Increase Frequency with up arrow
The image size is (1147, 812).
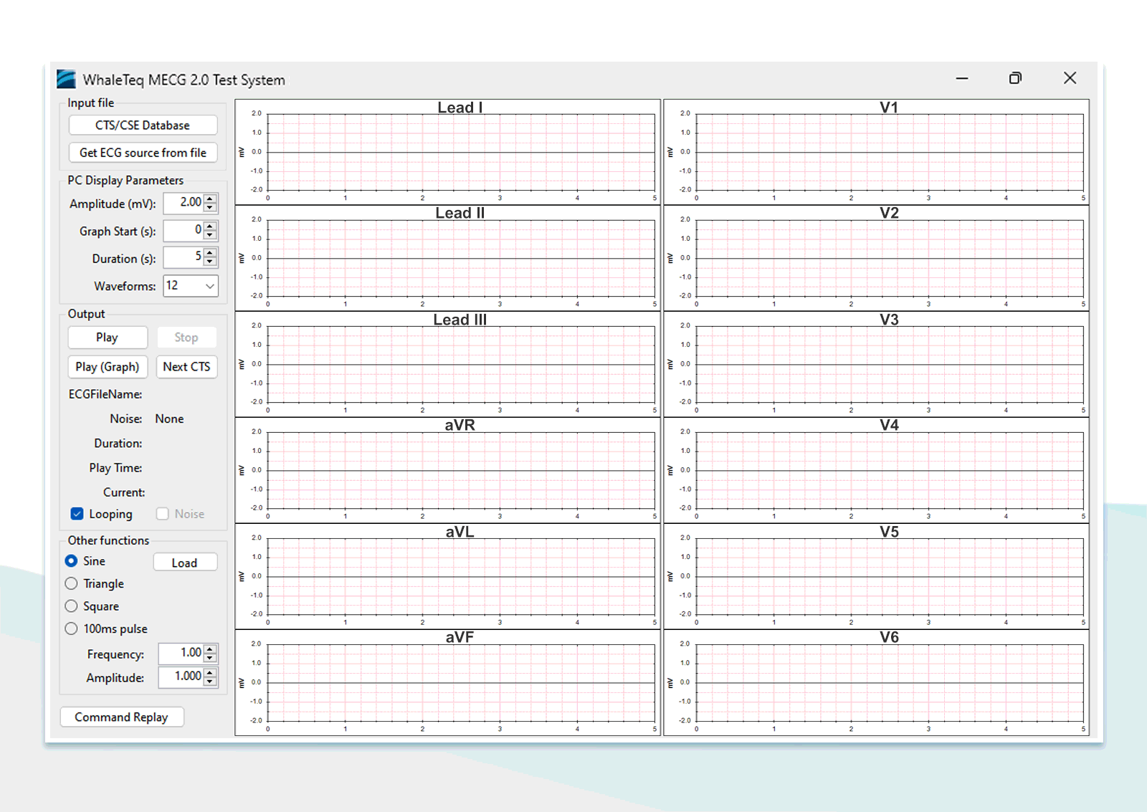(210, 649)
